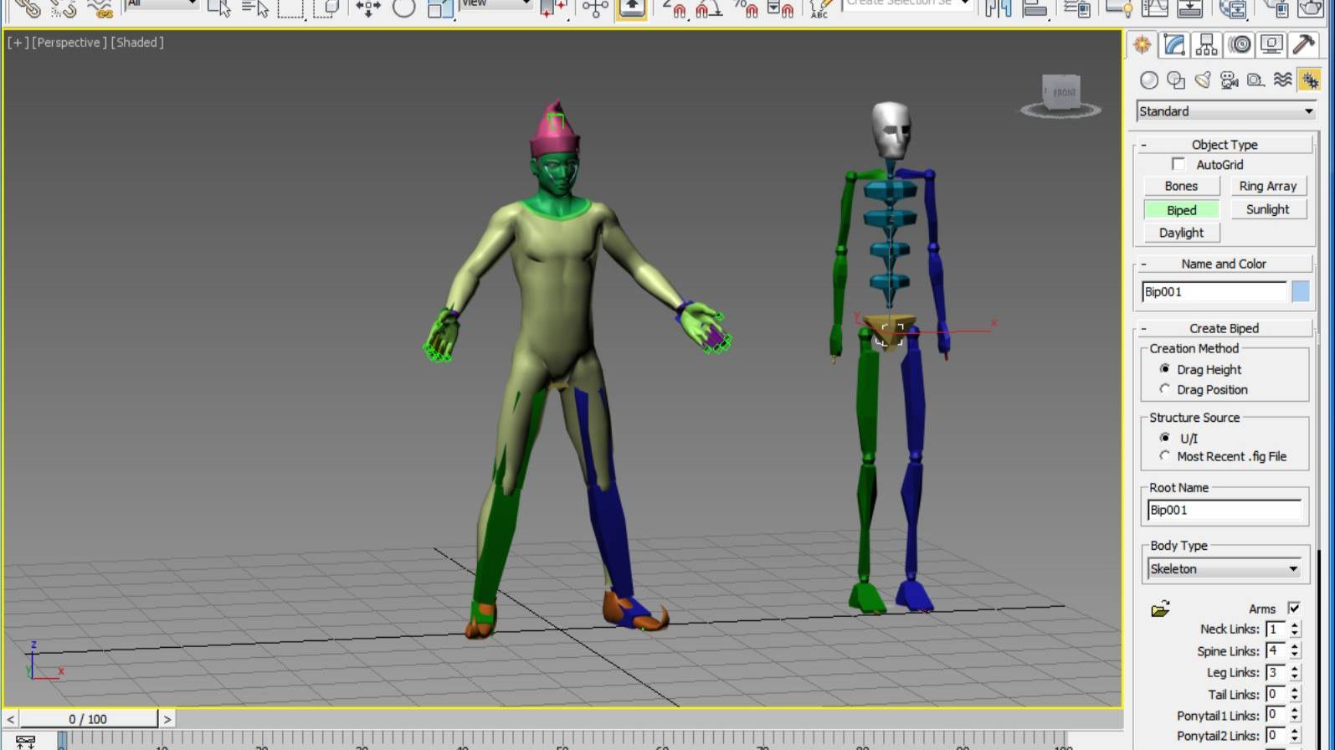
Task: Open the Modify command panel tab
Action: coord(1174,45)
